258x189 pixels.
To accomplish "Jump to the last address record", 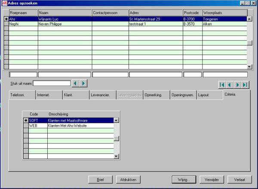I will point(245,85).
